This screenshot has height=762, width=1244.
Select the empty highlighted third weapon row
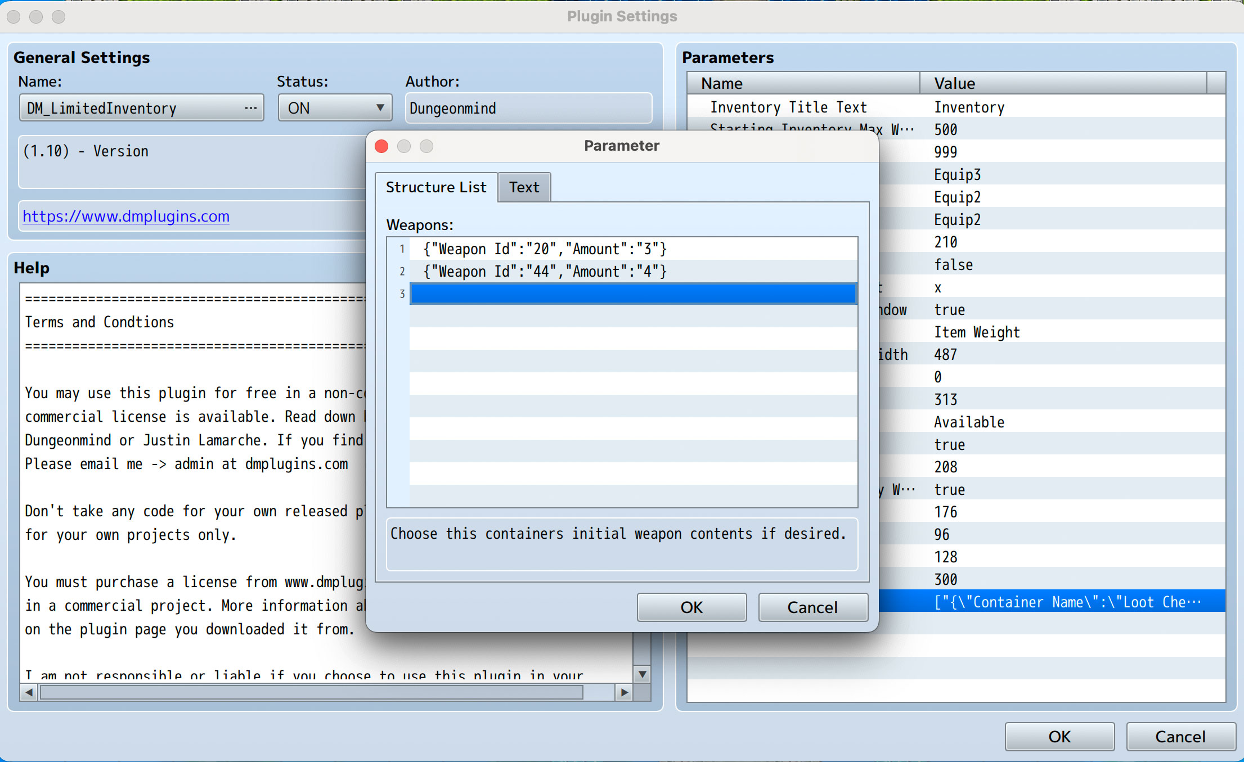(633, 294)
